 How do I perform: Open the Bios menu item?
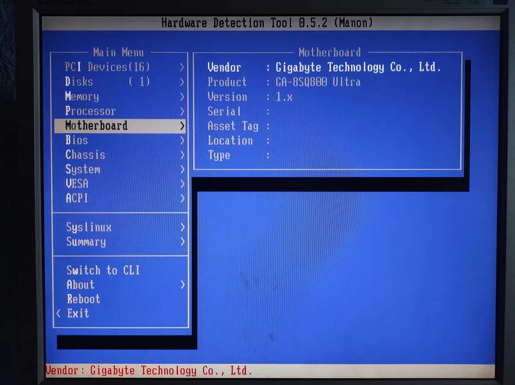120,140
